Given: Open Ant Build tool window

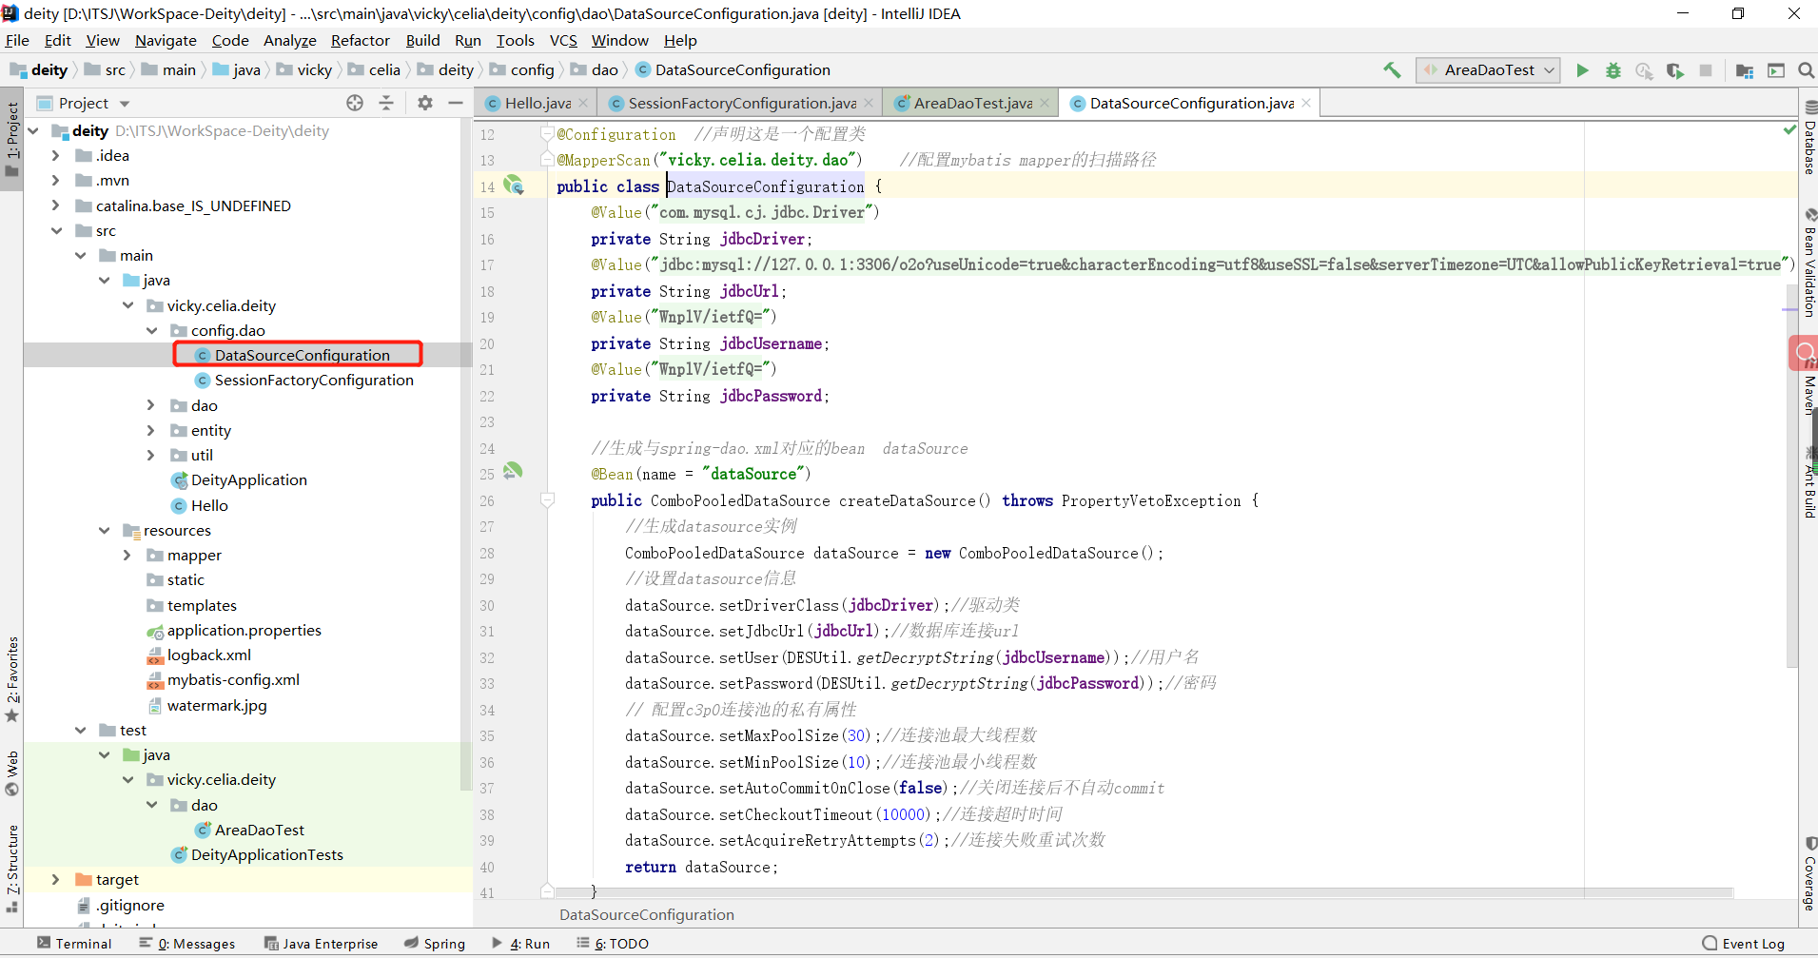Looking at the screenshot, I should coord(1808,483).
